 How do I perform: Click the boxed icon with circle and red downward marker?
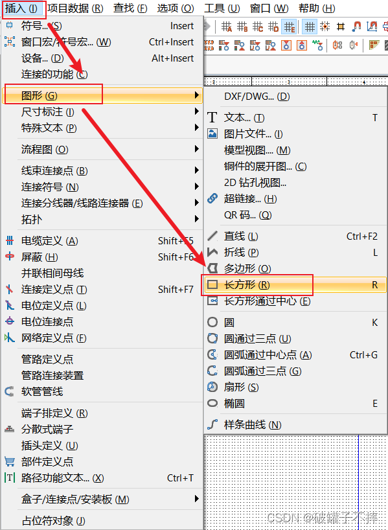click(x=286, y=45)
